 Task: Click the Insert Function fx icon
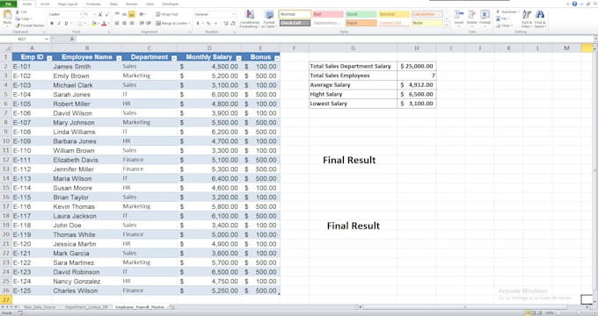click(72, 39)
